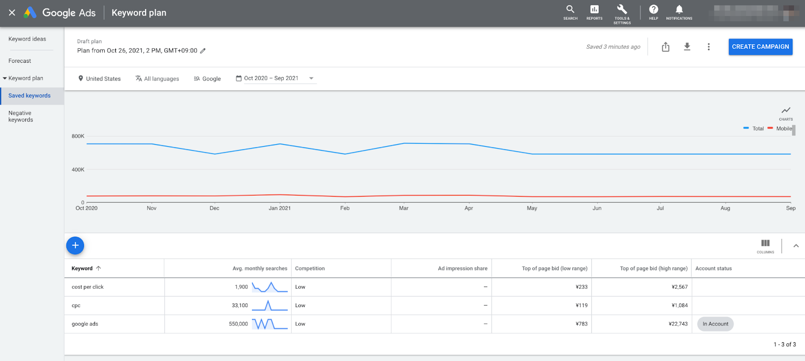The image size is (805, 361).
Task: Edit plan name with pencil icon
Action: (x=203, y=51)
